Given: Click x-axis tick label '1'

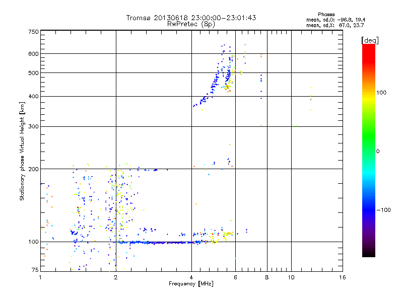Looking at the screenshot, I should coord(41,277).
